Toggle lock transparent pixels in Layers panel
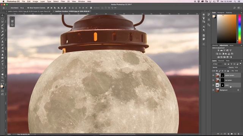Viewport: 243px width, 136px height. (217, 71)
